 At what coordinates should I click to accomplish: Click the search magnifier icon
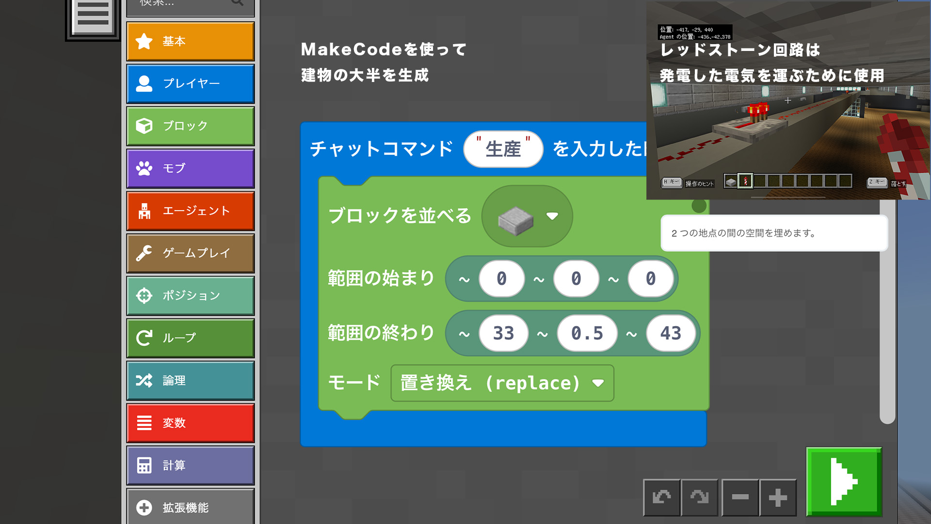(x=237, y=3)
